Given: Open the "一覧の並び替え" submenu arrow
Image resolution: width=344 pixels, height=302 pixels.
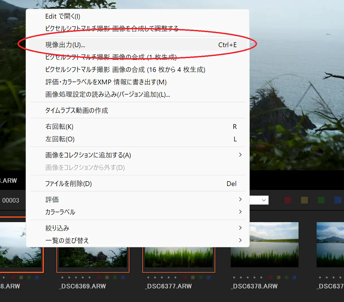Looking at the screenshot, I should tap(240, 240).
